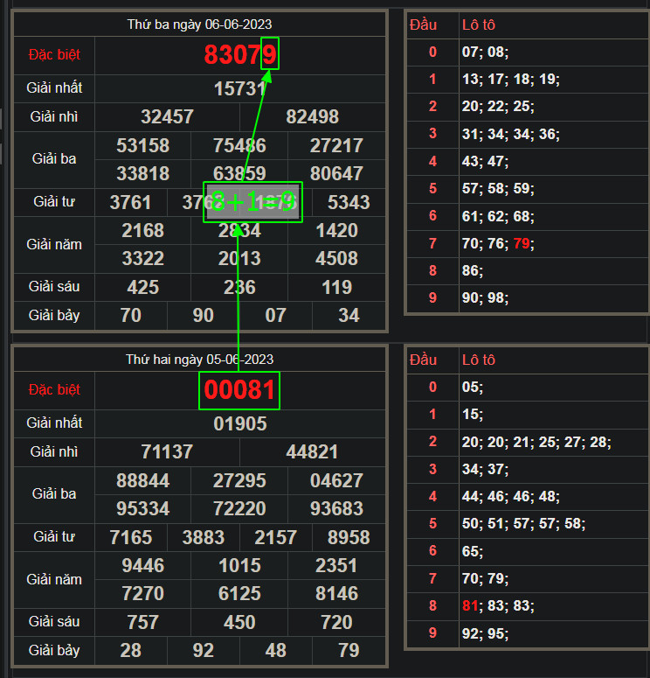Click the red 81 in Lô tô list
The height and width of the screenshot is (678, 650).
pyautogui.click(x=471, y=605)
